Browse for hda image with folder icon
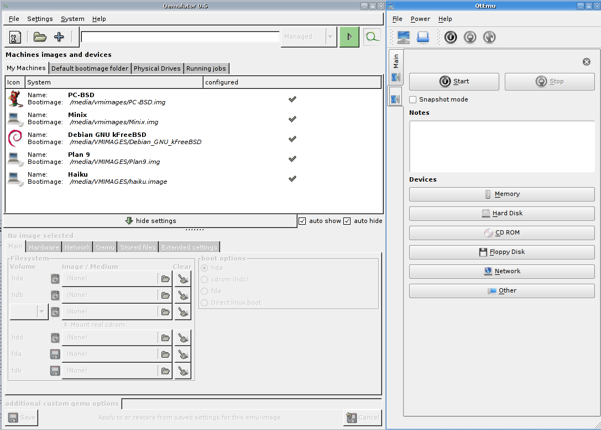The image size is (601, 430). (165, 279)
